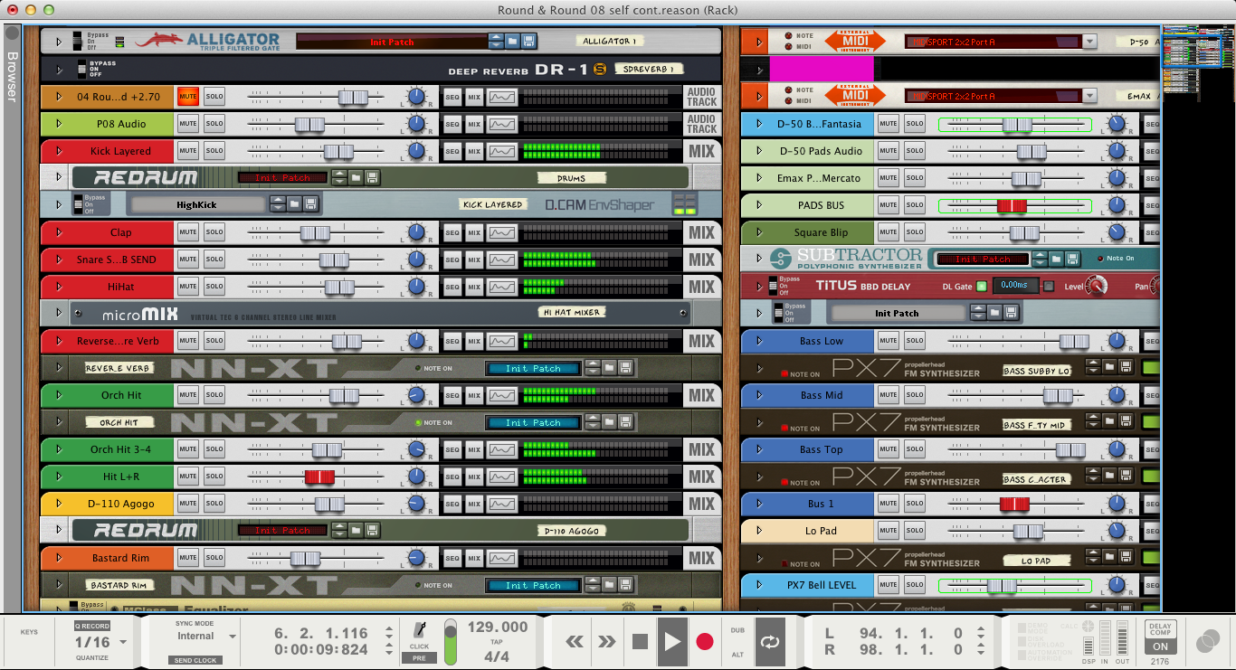Viewport: 1236px width, 670px height.
Task: Save patch on the Subtractor synthesizer
Action: pyautogui.click(x=1072, y=260)
